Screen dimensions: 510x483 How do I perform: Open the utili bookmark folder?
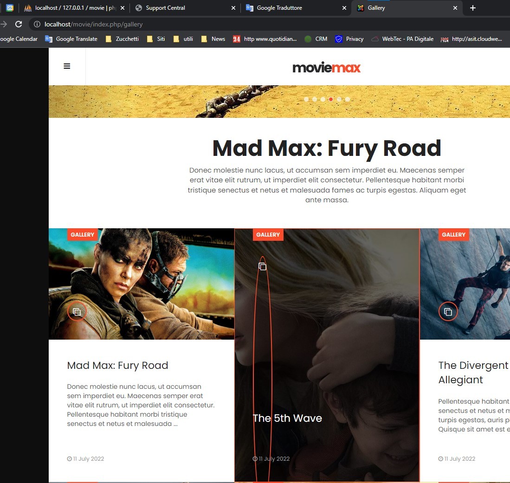183,39
